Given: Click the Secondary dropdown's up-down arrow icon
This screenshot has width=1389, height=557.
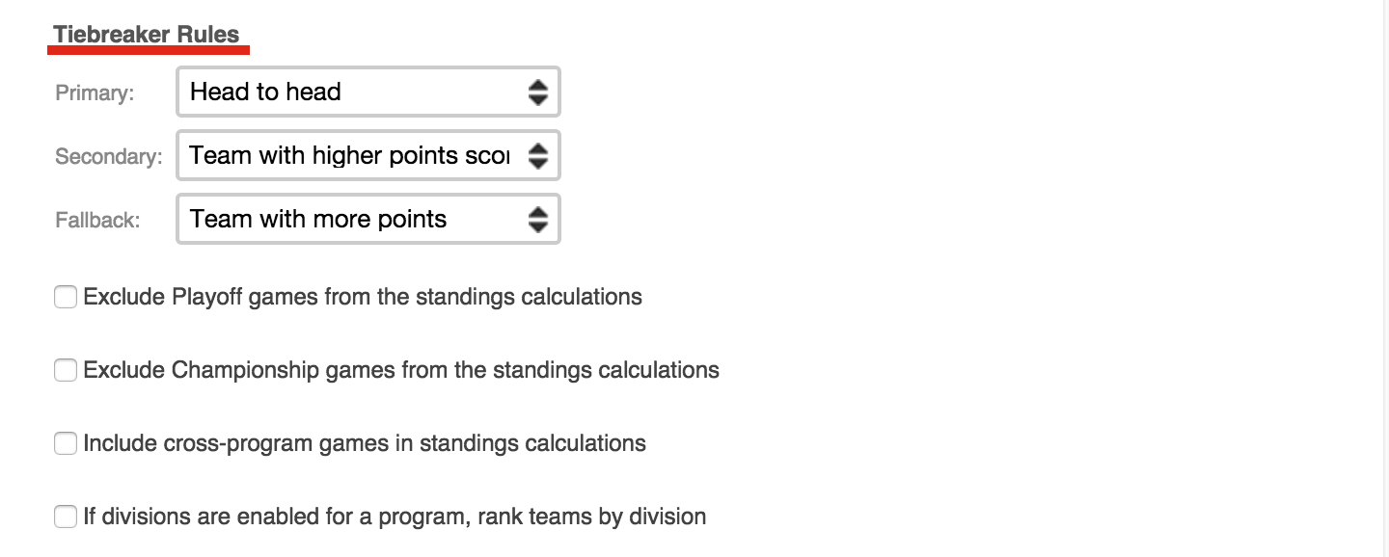Looking at the screenshot, I should tap(539, 155).
